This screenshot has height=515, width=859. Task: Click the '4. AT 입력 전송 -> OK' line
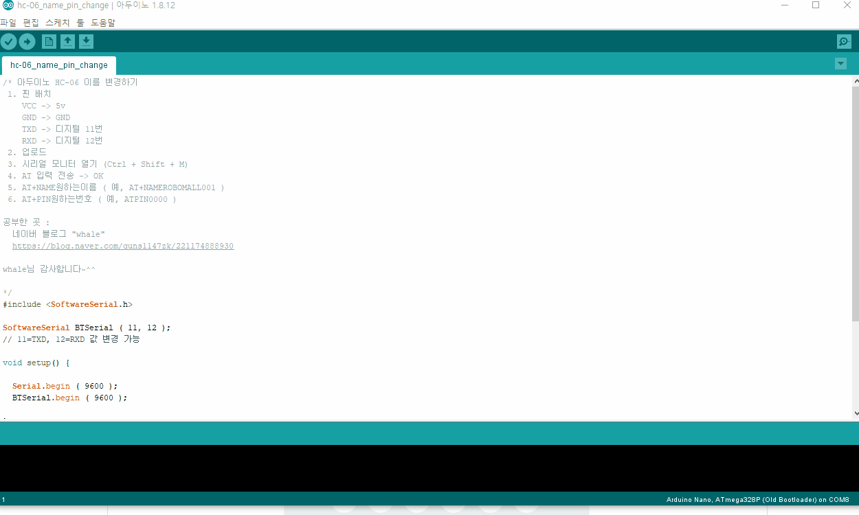56,176
